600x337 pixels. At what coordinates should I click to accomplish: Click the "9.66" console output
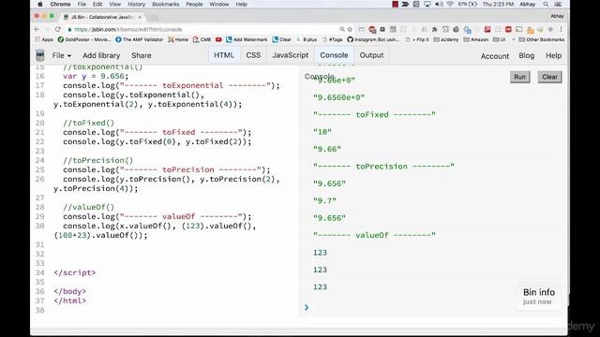pyautogui.click(x=327, y=149)
